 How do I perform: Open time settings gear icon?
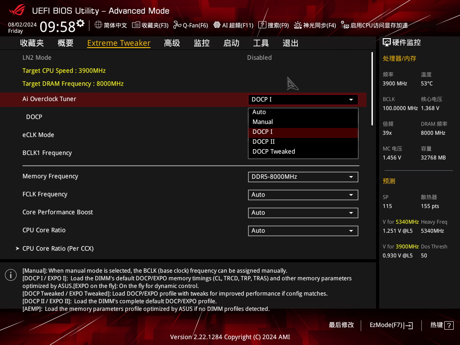point(80,23)
